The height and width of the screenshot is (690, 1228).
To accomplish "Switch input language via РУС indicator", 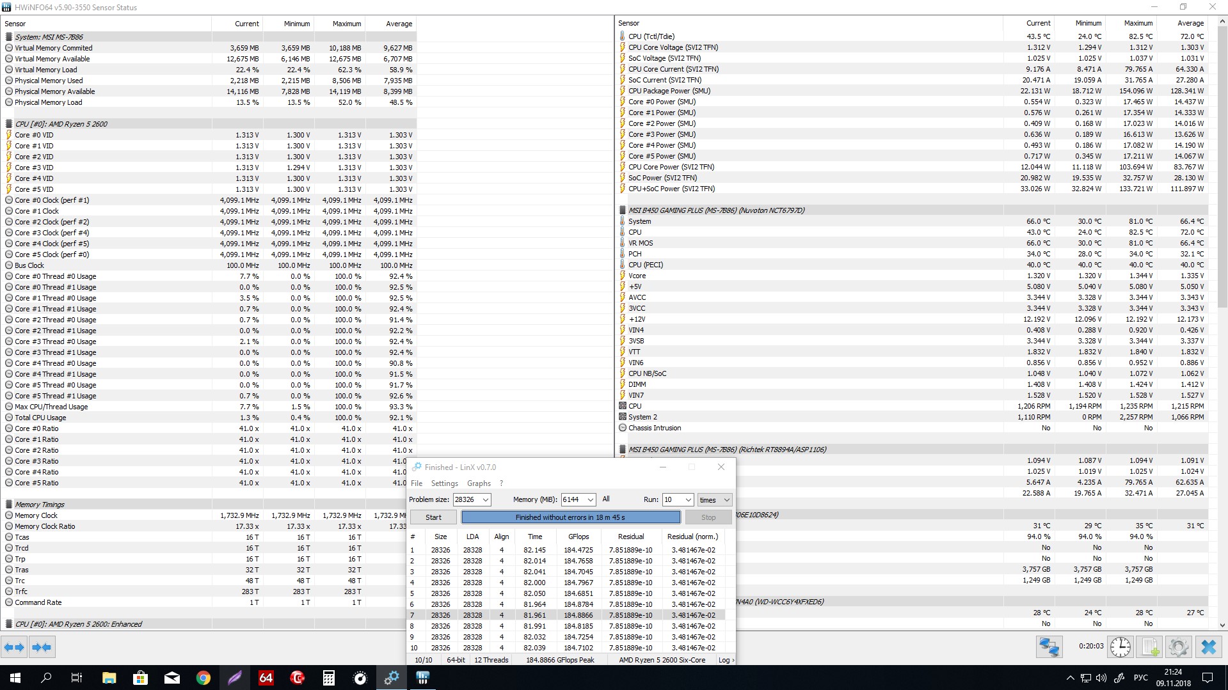I will (1140, 678).
